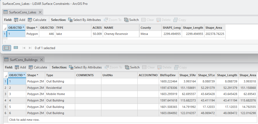Click Clear selection in SurfaceCons_Lakes table
The image size is (258, 124).
click(148, 20)
